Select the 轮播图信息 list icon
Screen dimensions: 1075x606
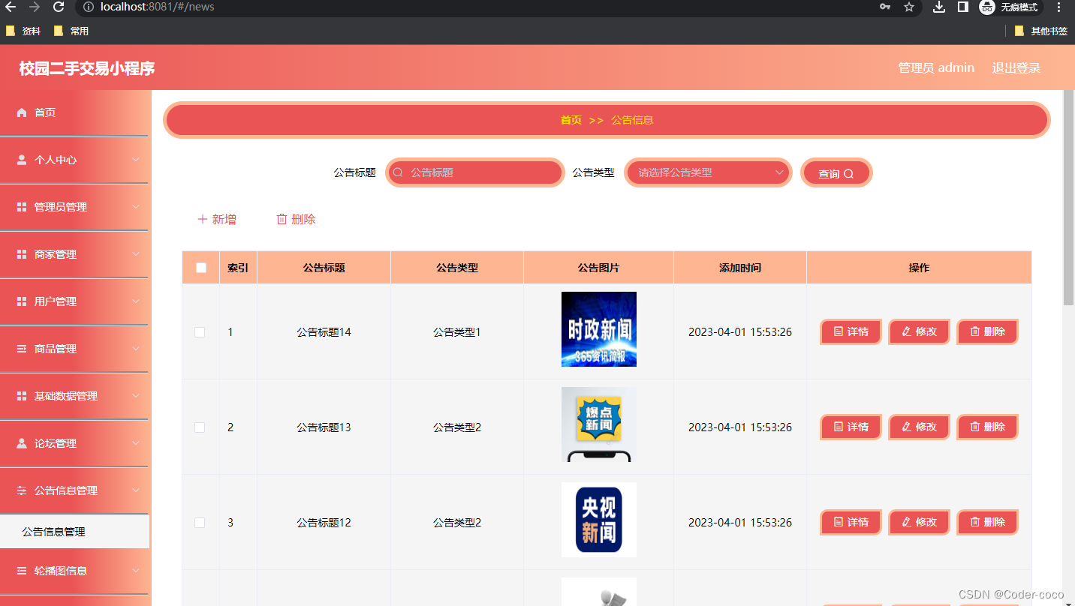coord(22,571)
